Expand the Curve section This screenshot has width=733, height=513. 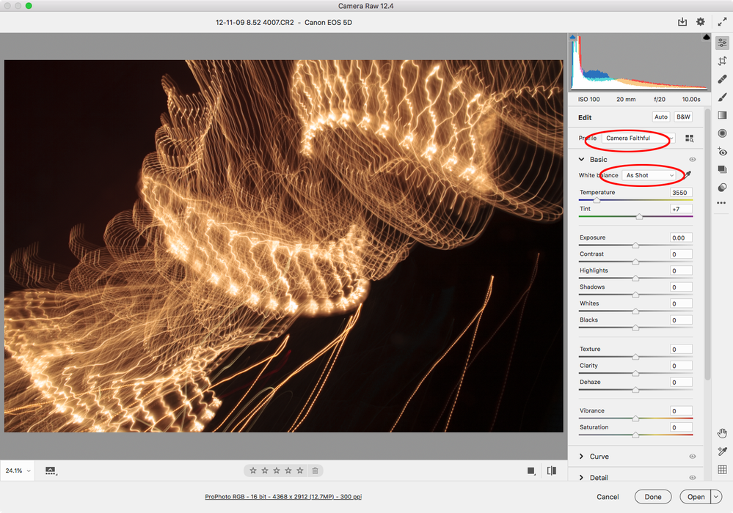(581, 457)
